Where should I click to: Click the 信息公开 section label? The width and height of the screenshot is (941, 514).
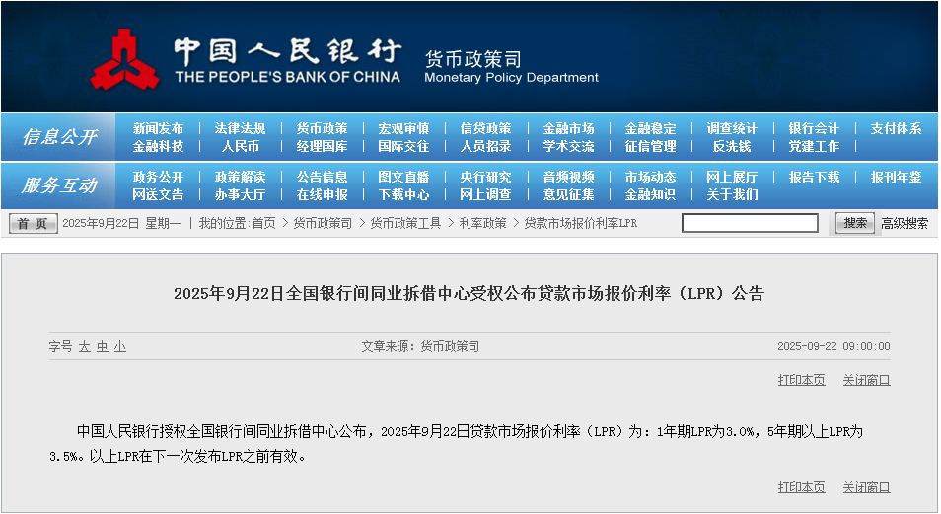(59, 137)
